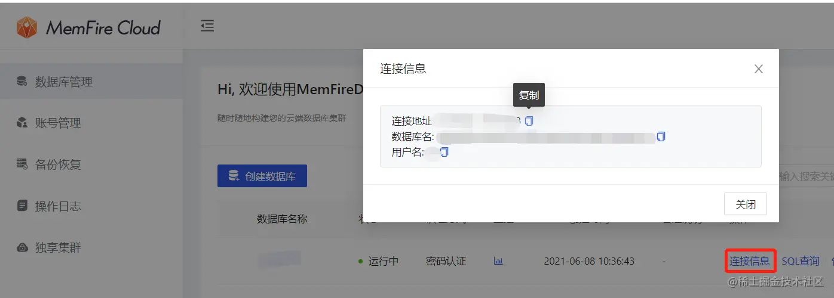Copy the 数据库名 value
This screenshot has width=834, height=298.
(x=661, y=136)
